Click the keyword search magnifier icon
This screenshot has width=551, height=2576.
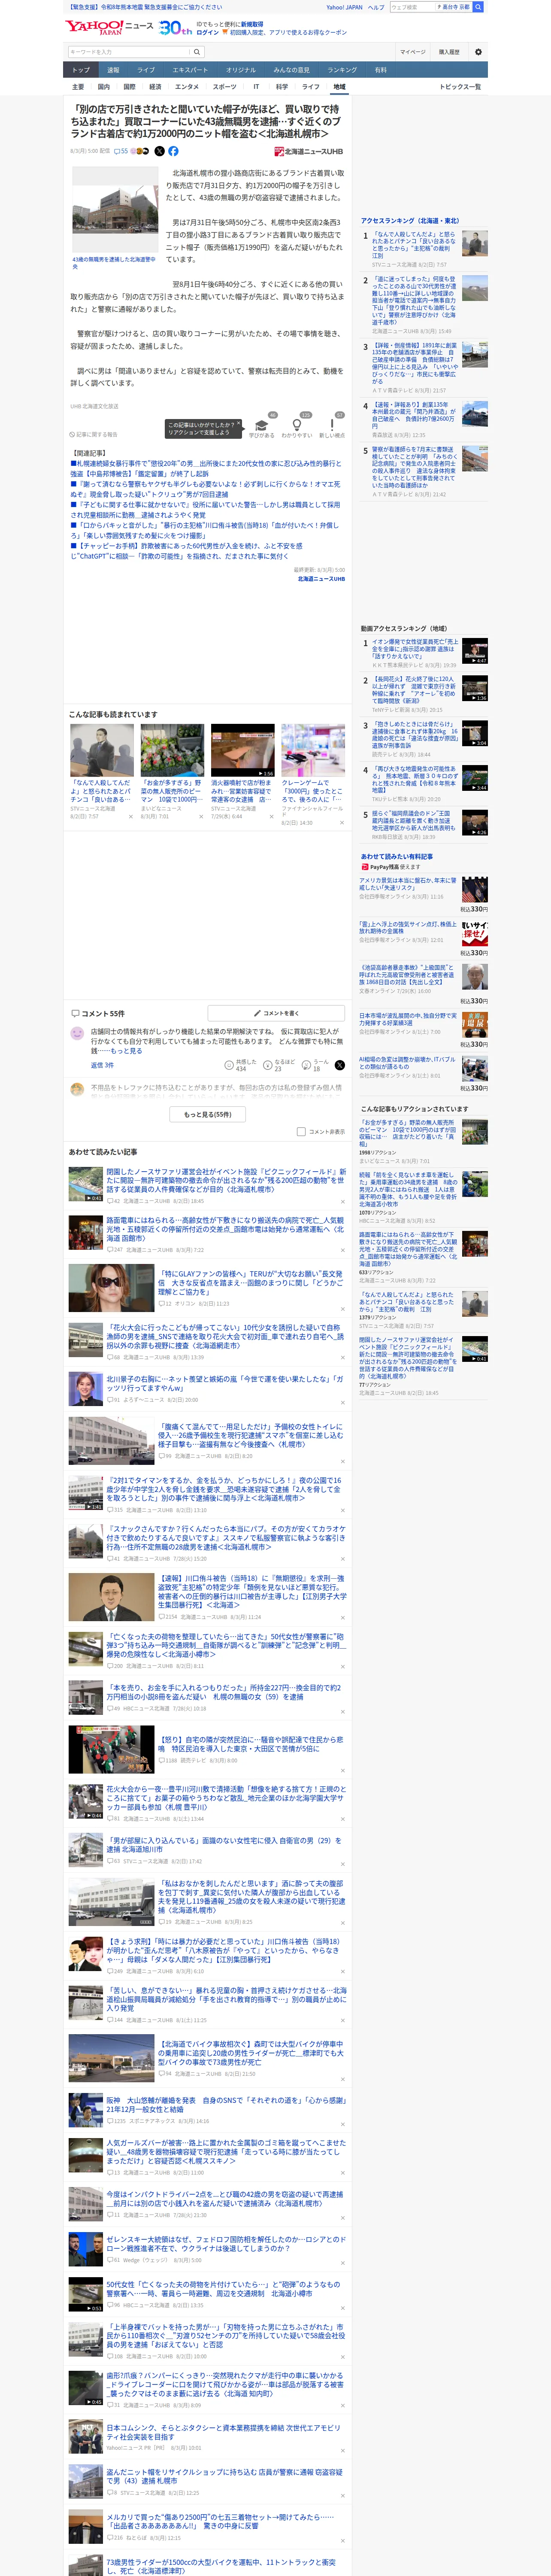[197, 52]
